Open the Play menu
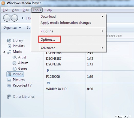The height and width of the screenshot is (119, 134). [26, 10]
